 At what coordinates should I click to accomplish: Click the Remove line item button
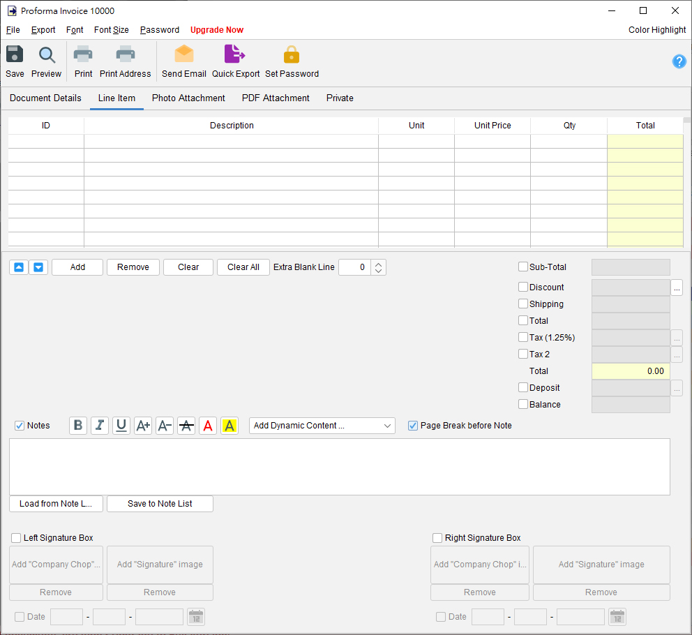point(133,267)
